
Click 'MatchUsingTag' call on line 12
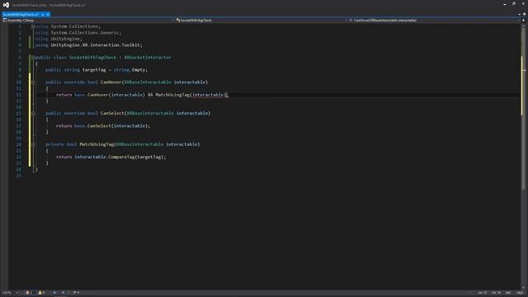pos(172,95)
